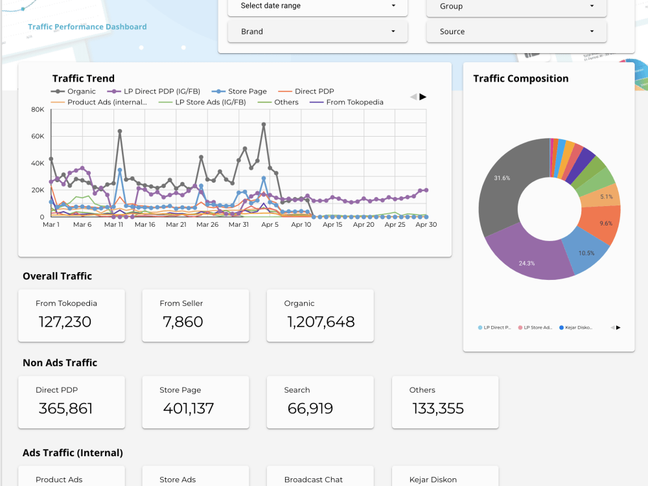648x486 pixels.
Task: Select Organic series in trend legend
Action: point(73,91)
